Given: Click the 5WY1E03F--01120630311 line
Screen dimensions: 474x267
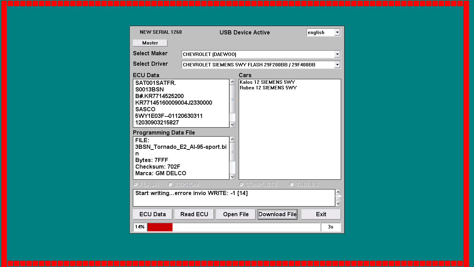Looking at the screenshot, I should (x=169, y=116).
